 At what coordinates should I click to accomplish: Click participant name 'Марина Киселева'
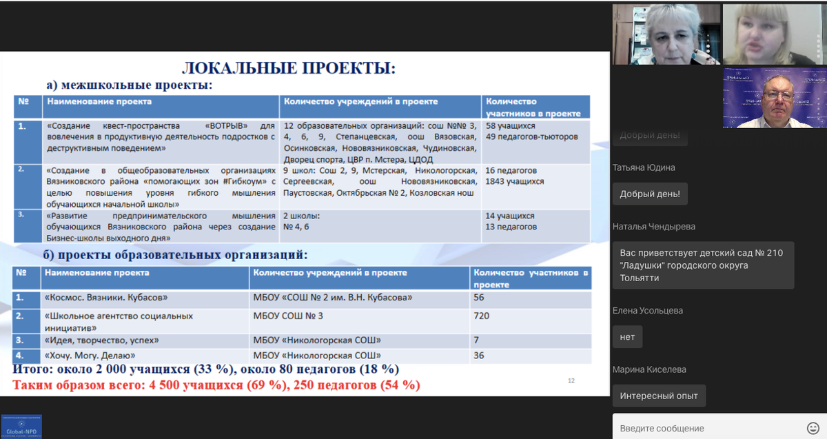coord(649,369)
